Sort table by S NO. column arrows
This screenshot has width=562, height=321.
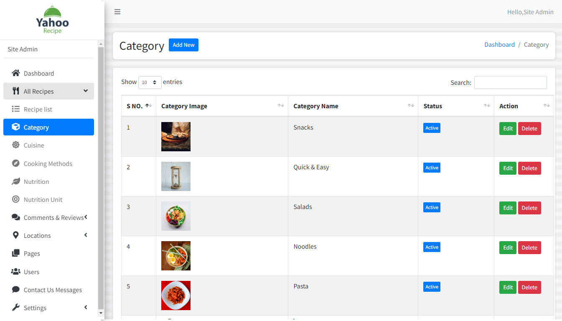[148, 106]
